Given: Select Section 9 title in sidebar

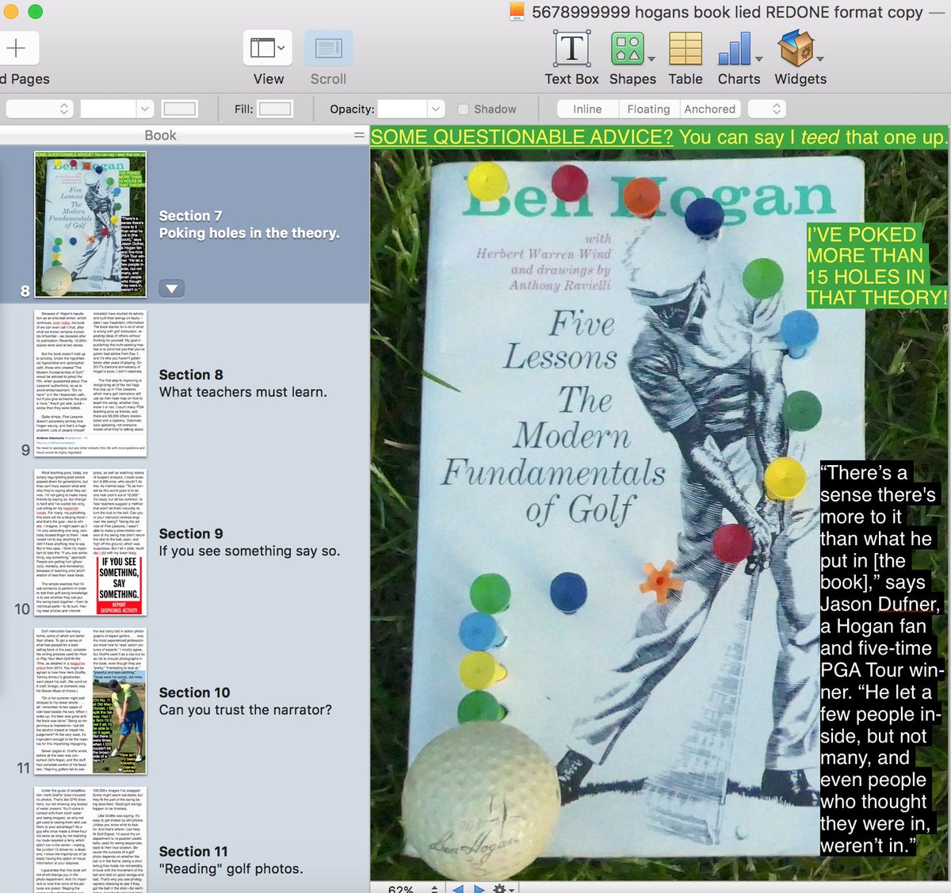Looking at the screenshot, I should tap(191, 534).
